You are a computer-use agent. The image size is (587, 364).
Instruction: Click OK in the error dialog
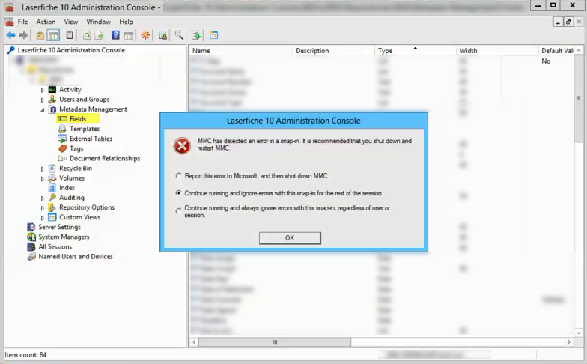[290, 238]
